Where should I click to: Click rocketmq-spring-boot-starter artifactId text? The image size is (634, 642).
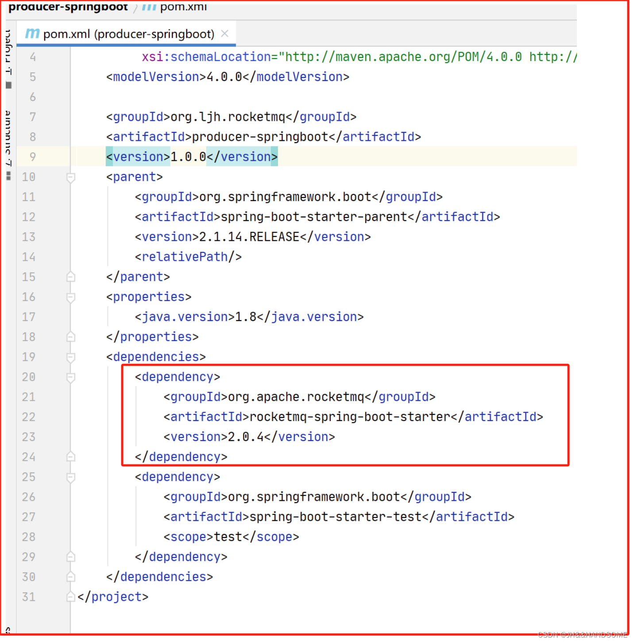pyautogui.click(x=350, y=417)
